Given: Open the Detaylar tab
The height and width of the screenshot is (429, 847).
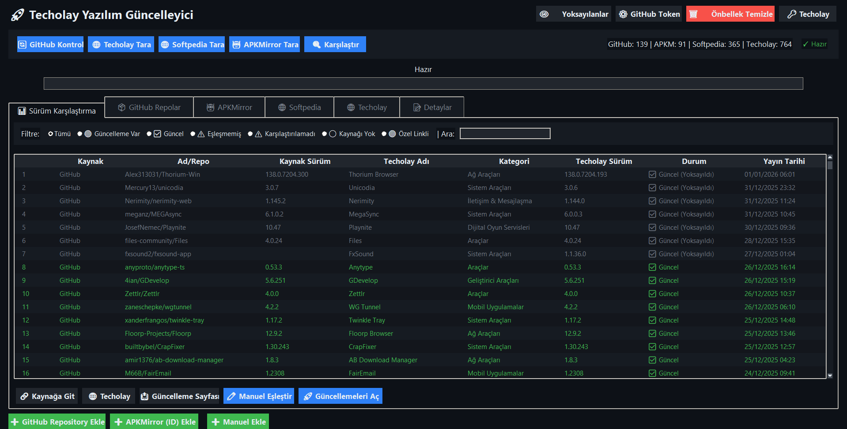Looking at the screenshot, I should 432,107.
